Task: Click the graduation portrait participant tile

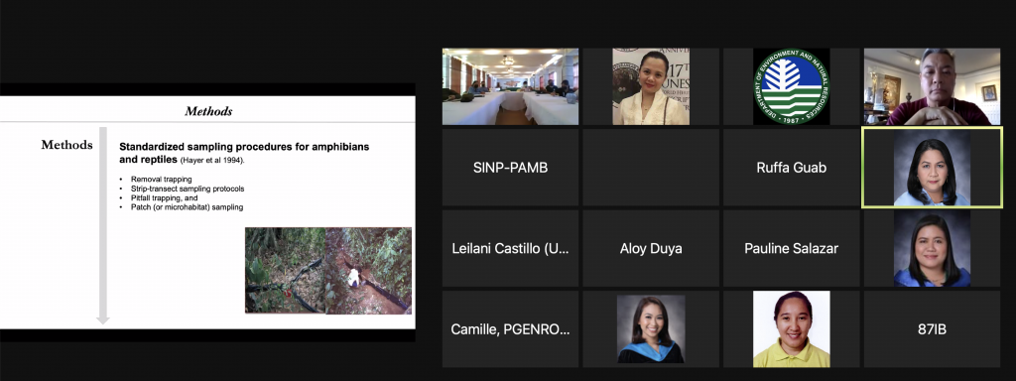Action: [x=651, y=329]
